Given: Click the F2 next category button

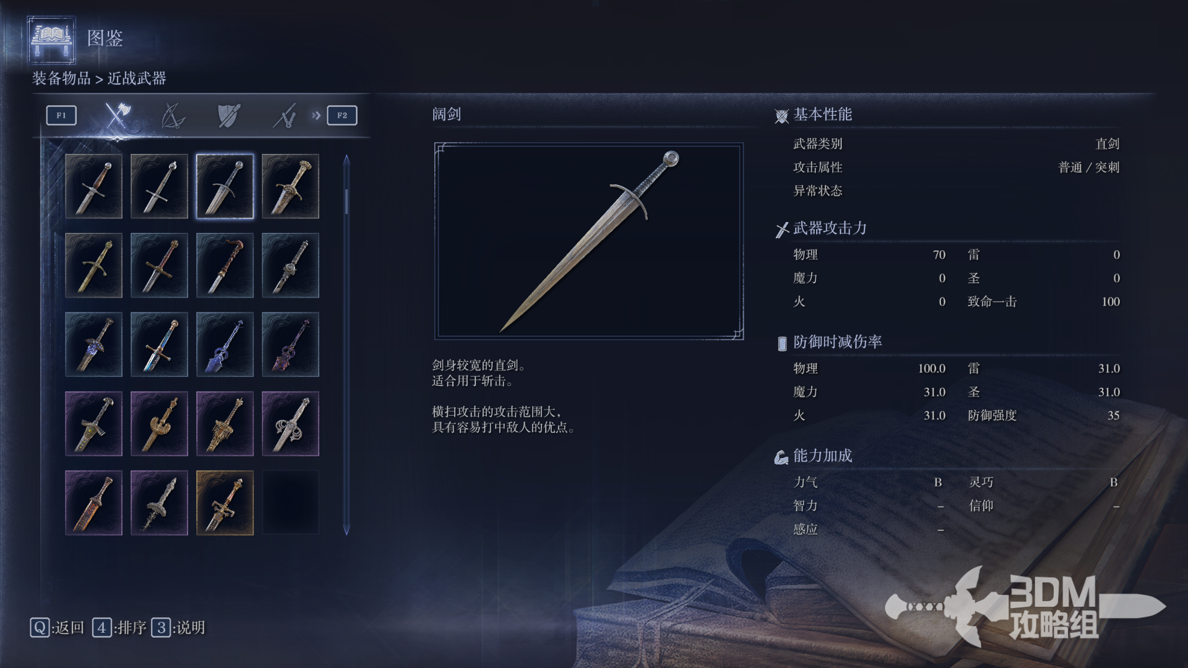Looking at the screenshot, I should [342, 115].
